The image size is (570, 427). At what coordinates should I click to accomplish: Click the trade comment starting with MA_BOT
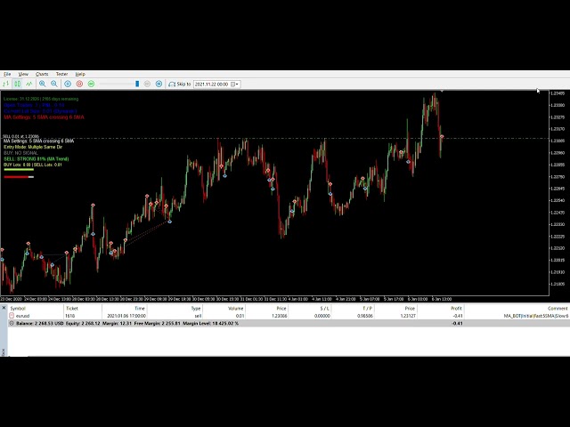tap(536, 316)
